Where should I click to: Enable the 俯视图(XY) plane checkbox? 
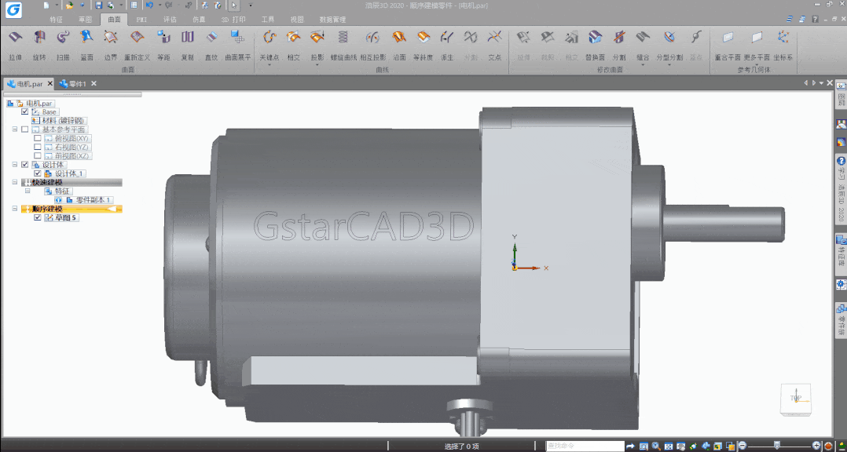tap(37, 138)
